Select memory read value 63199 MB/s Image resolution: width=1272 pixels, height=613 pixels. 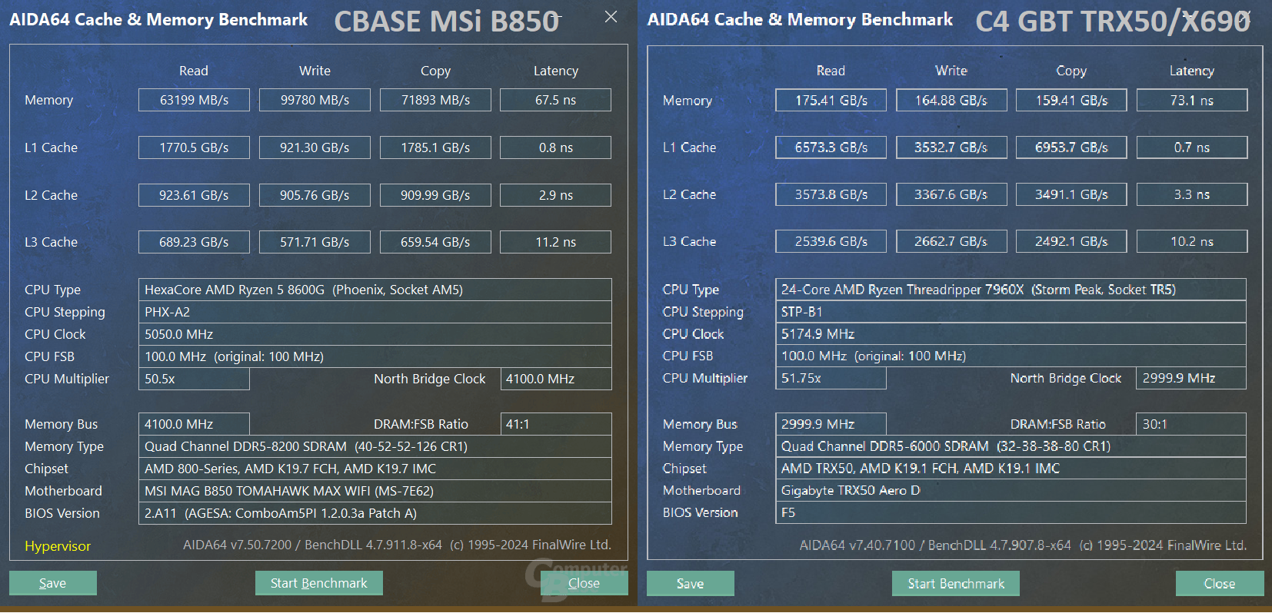click(194, 100)
